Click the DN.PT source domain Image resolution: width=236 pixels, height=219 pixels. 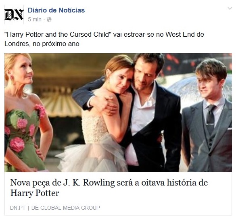coord(18,208)
